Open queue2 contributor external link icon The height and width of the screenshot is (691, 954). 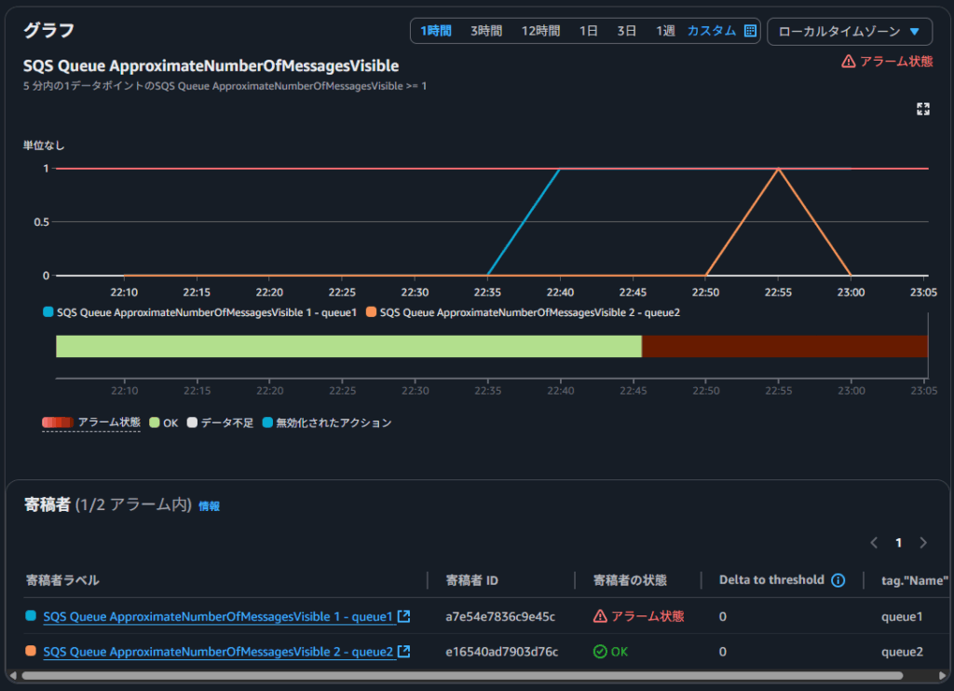403,652
